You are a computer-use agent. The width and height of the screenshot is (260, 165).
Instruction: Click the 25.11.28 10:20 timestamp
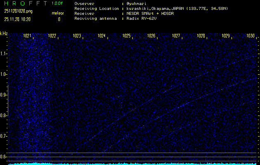[17, 19]
